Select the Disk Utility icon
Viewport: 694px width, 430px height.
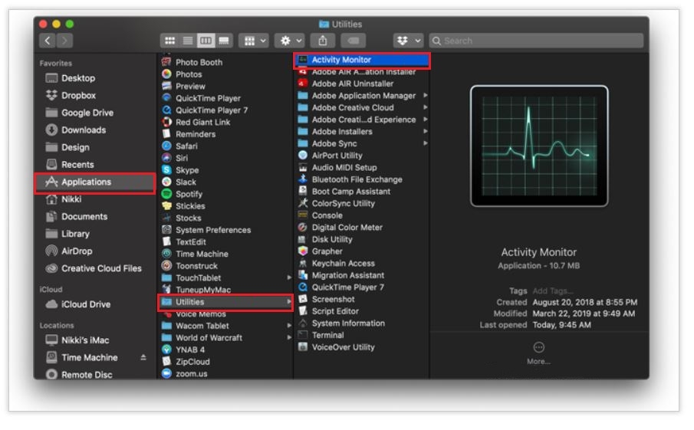tap(303, 239)
